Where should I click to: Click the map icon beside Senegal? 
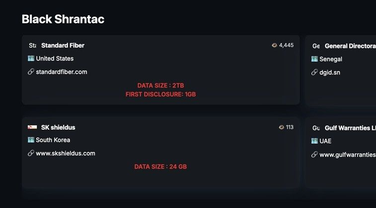point(314,59)
